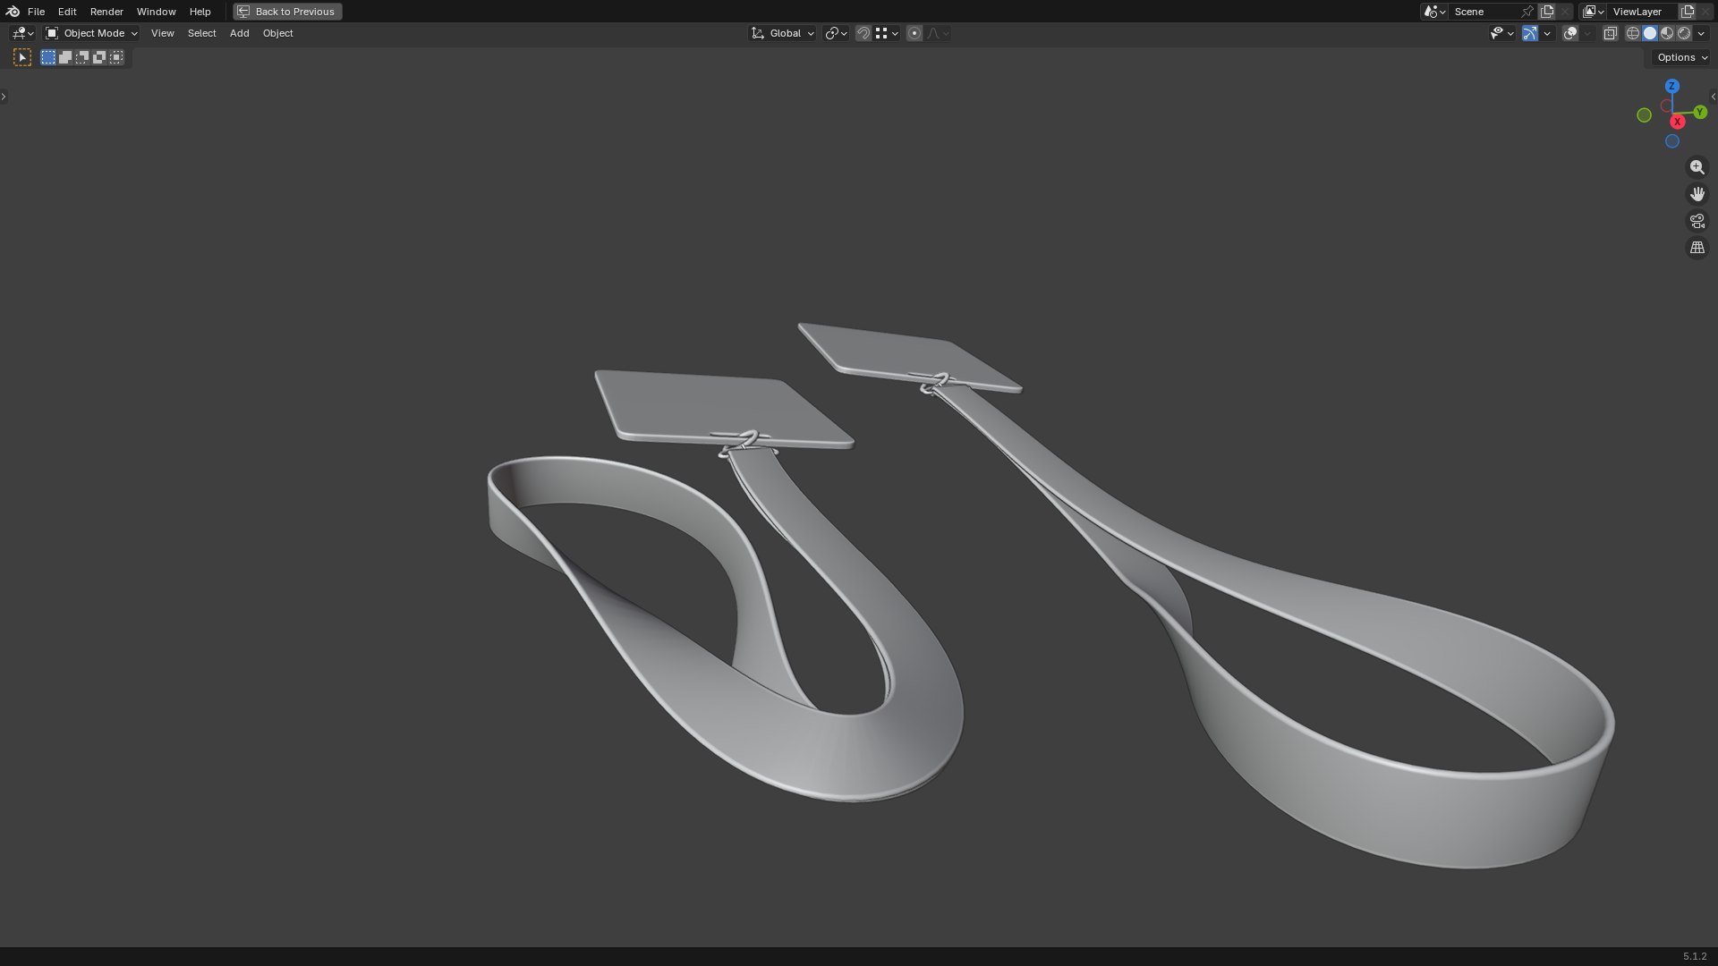Toggle Proportional Editing on
Viewport: 1718px width, 966px height.
914,33
